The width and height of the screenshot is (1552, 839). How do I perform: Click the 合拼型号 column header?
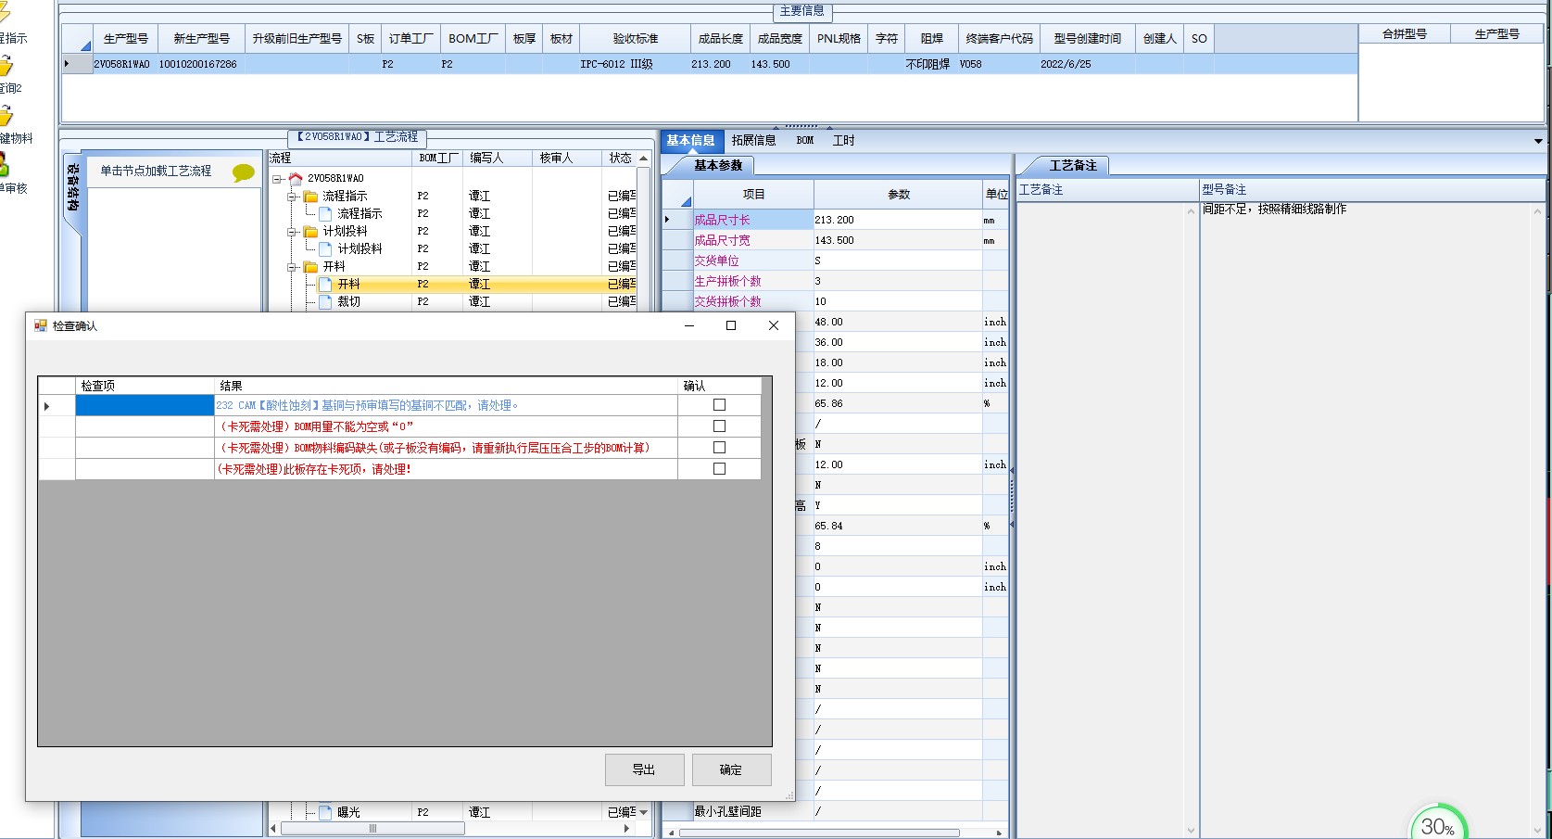click(1404, 34)
